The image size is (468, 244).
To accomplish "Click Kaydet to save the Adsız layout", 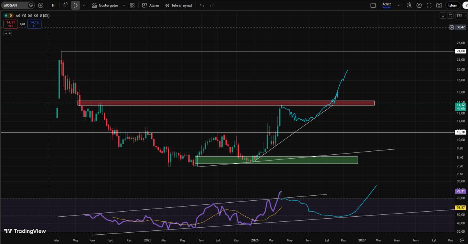I will (386, 7).
